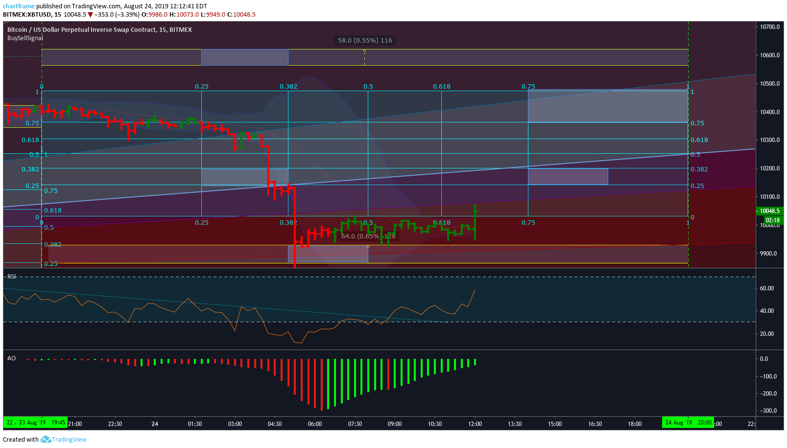Click the -353.0 (-3.39%) change value
The width and height of the screenshot is (787, 448).
click(117, 15)
